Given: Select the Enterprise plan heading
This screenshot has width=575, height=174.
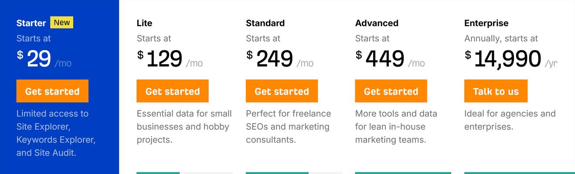Looking at the screenshot, I should tap(487, 23).
